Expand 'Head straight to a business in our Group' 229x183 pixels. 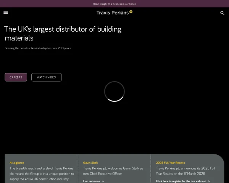tap(114, 4)
